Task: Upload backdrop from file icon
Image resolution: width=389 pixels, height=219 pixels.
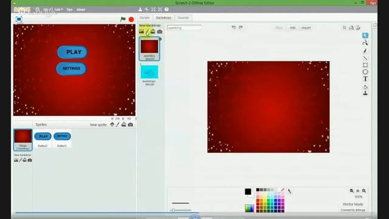Action: coord(153,32)
